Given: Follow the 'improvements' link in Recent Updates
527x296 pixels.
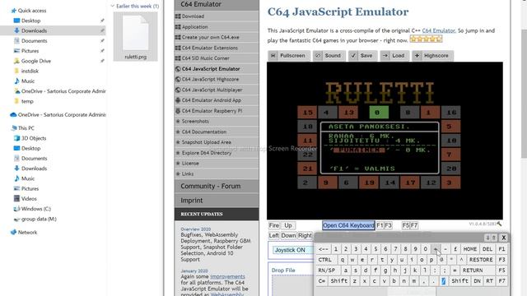Looking at the screenshot, I should pos(227,276).
